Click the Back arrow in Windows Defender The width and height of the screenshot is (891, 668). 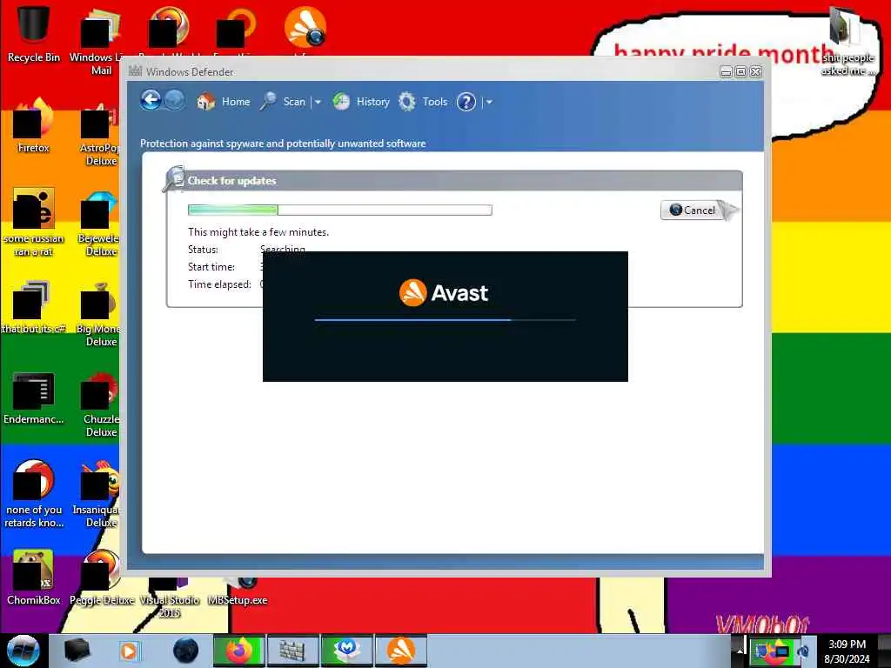click(x=151, y=101)
